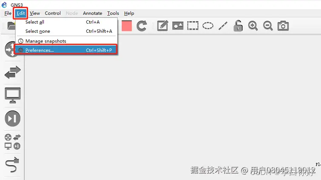Close the open Edit menu

pyautogui.click(x=20, y=13)
